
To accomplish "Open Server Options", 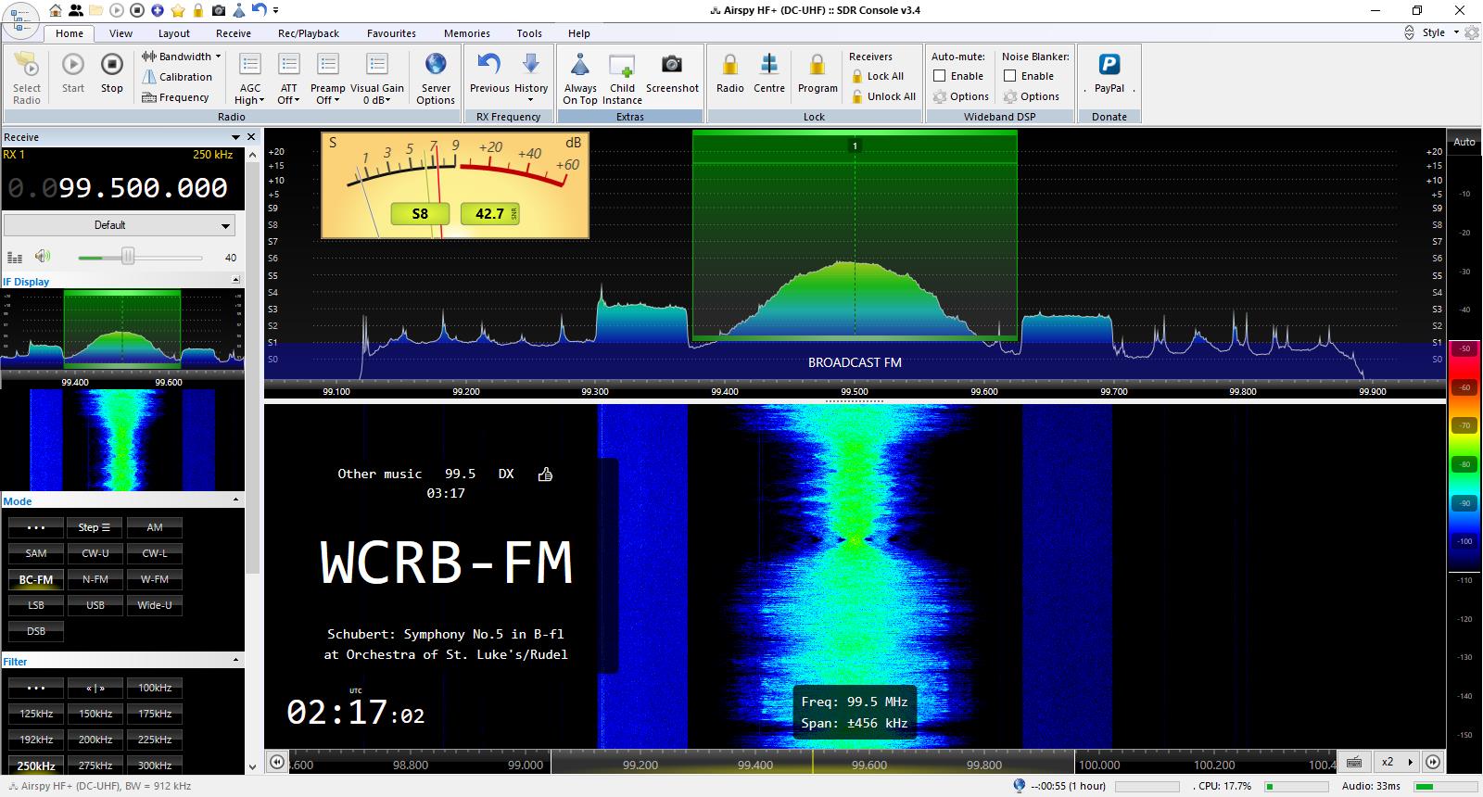I will click(x=436, y=78).
